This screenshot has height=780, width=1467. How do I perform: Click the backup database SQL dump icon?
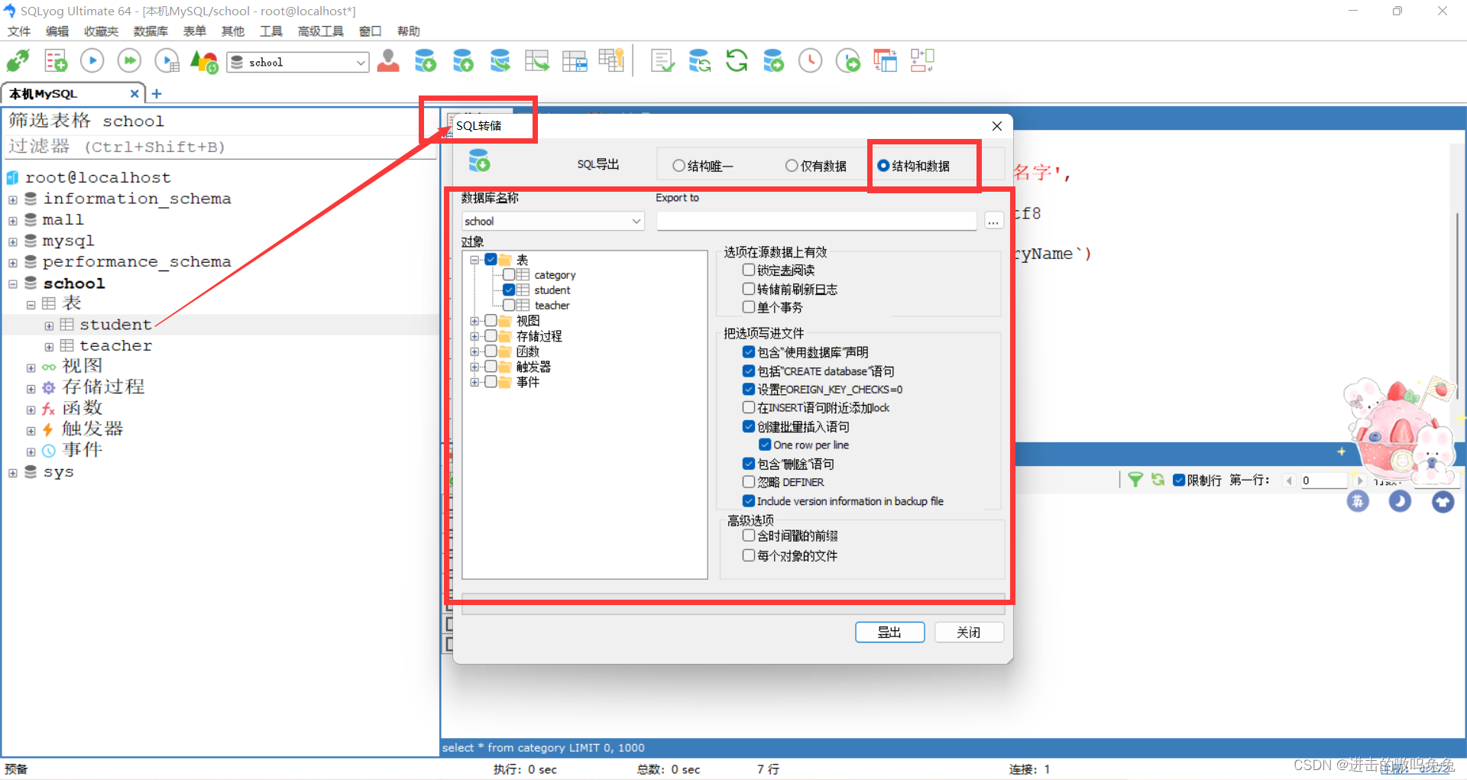(x=462, y=60)
